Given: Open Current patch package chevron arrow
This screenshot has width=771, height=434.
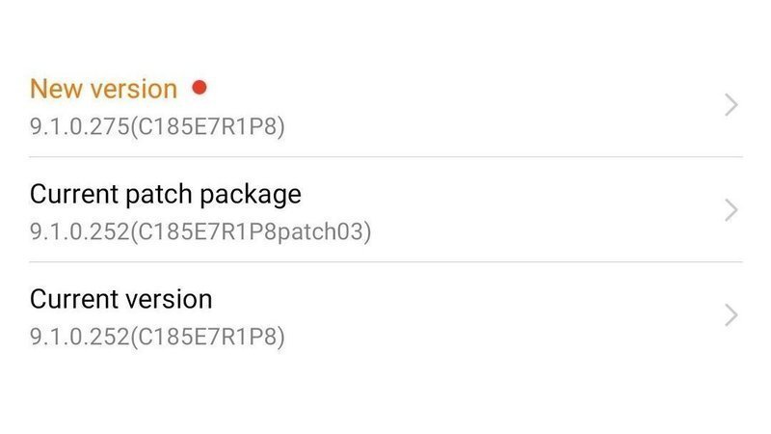Looking at the screenshot, I should coord(731,210).
